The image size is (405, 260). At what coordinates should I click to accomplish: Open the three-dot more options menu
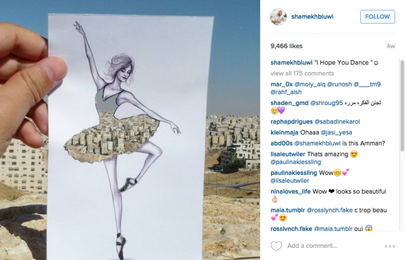[390, 246]
